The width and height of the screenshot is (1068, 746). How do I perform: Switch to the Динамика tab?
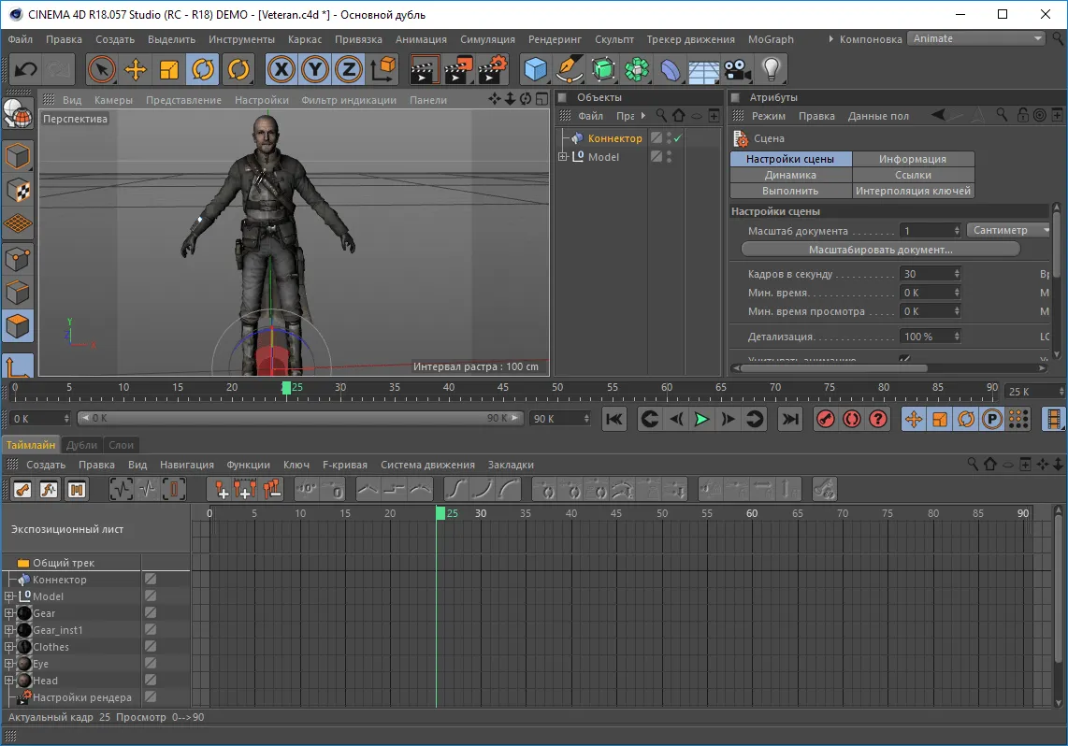(790, 175)
